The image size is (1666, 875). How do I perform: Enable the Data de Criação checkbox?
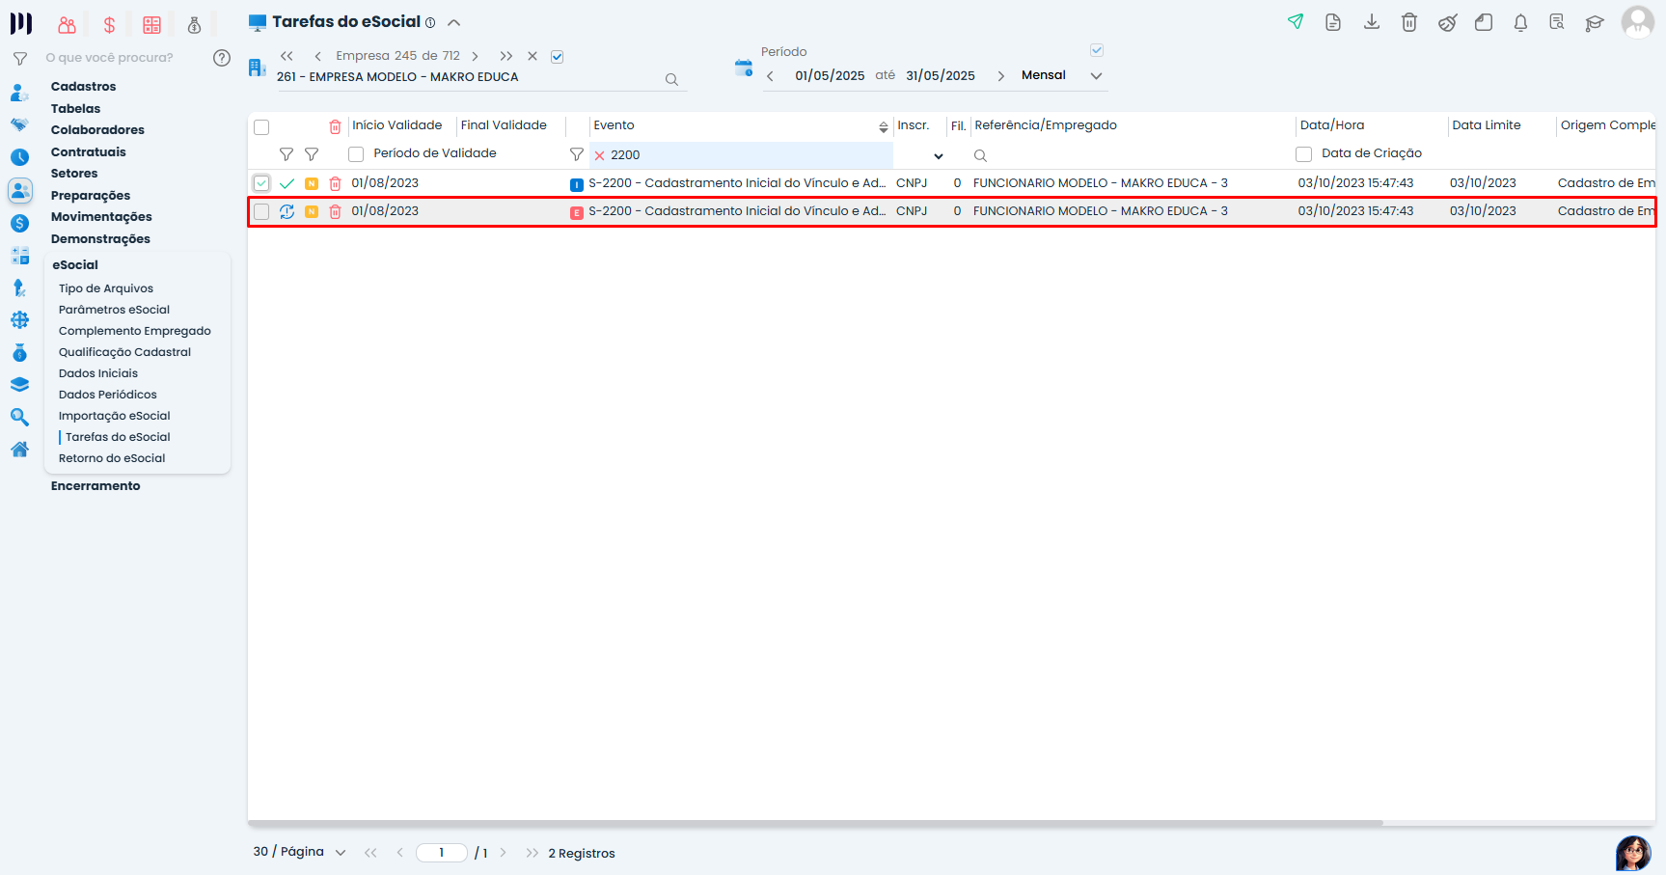point(1303,154)
